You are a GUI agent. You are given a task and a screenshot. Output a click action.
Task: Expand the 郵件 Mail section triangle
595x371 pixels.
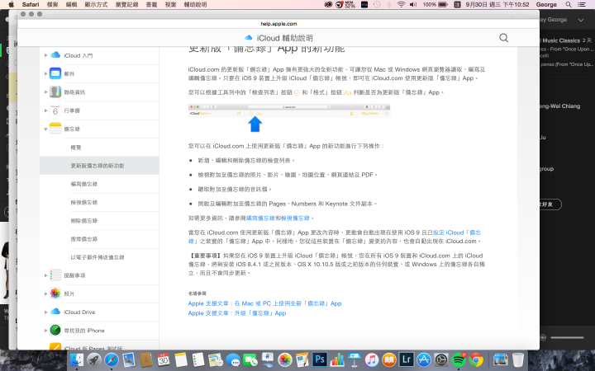45,73
